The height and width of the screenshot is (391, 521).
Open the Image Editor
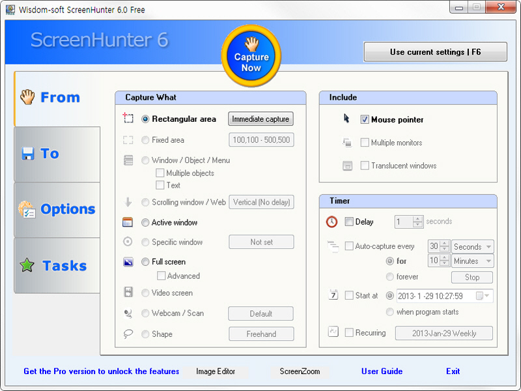tap(216, 371)
